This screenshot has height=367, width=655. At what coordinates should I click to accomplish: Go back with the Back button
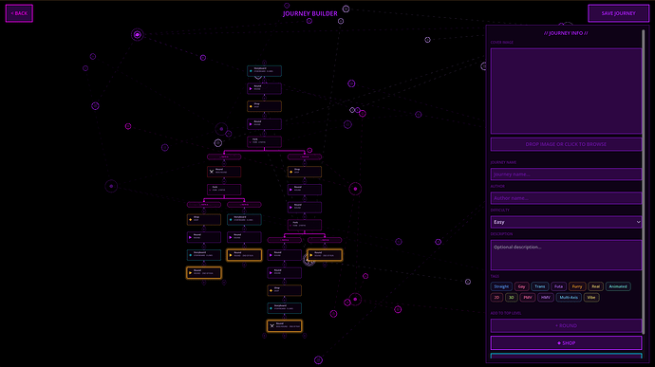tap(19, 13)
